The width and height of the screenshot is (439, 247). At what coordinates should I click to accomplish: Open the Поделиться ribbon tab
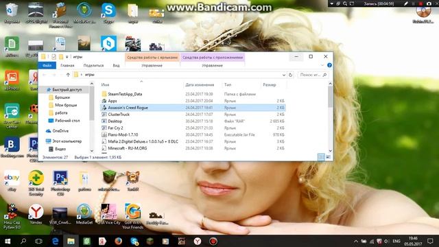click(93, 65)
